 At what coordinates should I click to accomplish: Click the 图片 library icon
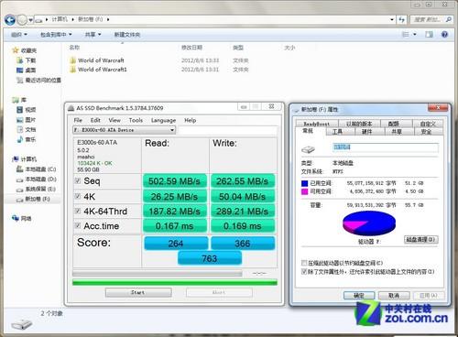19,120
